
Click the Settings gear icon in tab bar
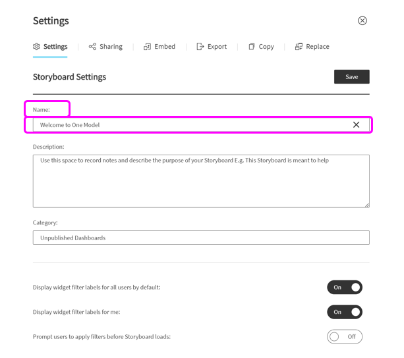(x=36, y=47)
